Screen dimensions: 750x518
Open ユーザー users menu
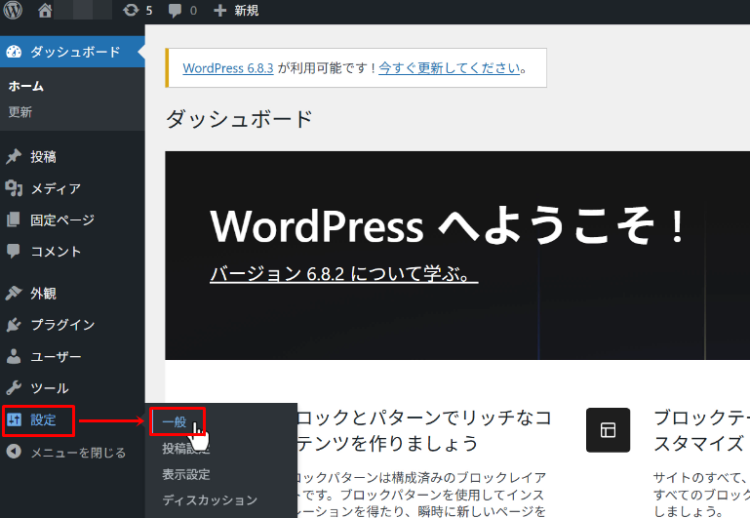click(x=56, y=357)
